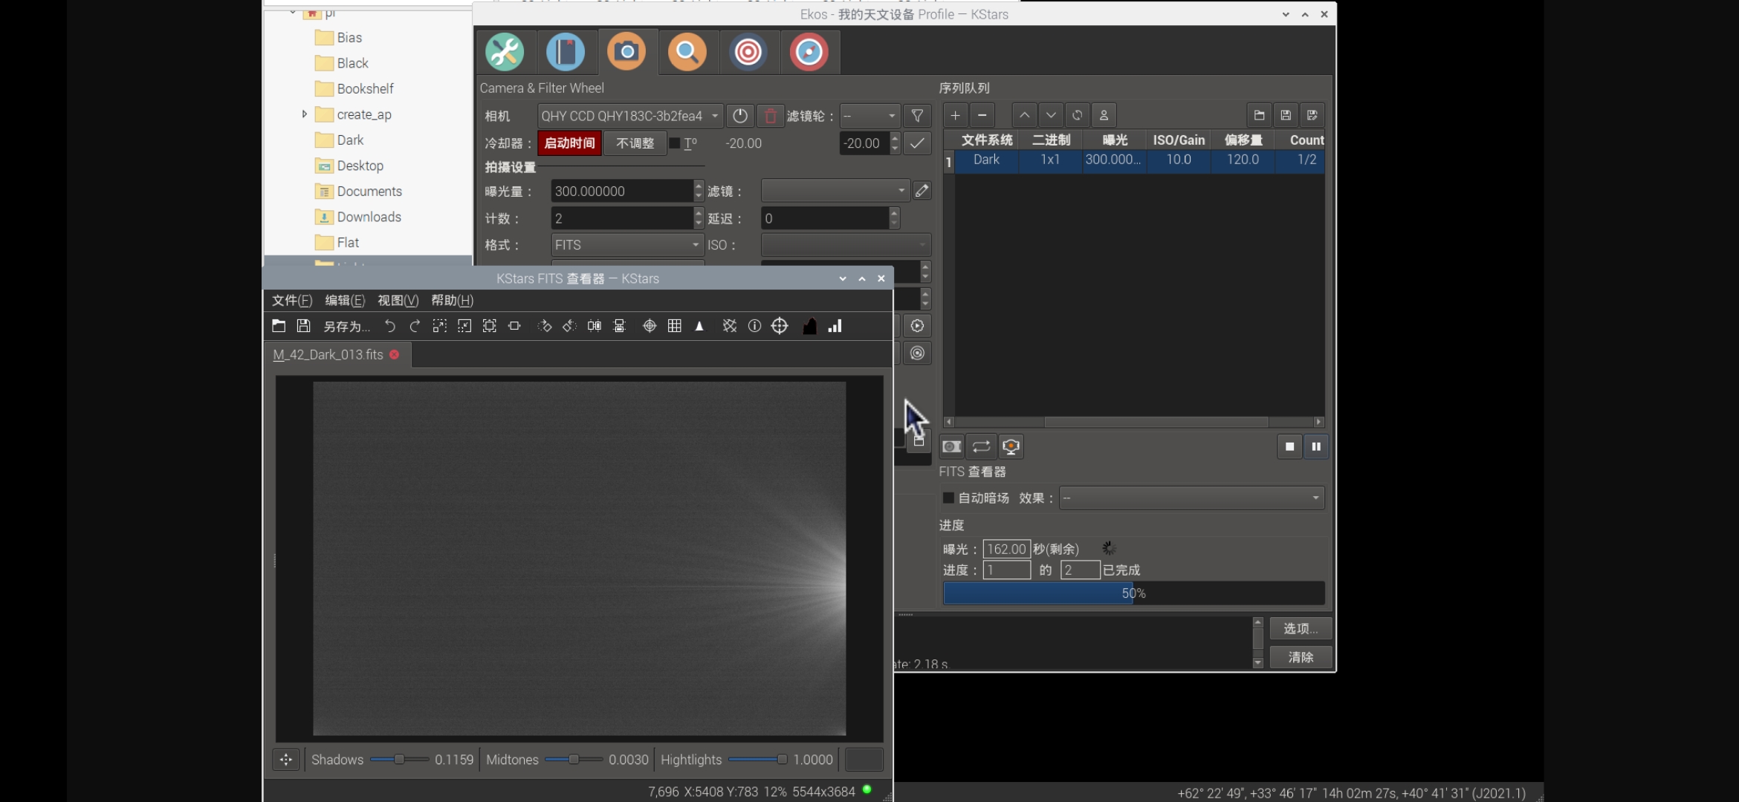Toggle histogram view in FITS toolbar
The width and height of the screenshot is (1739, 802).
(x=810, y=326)
